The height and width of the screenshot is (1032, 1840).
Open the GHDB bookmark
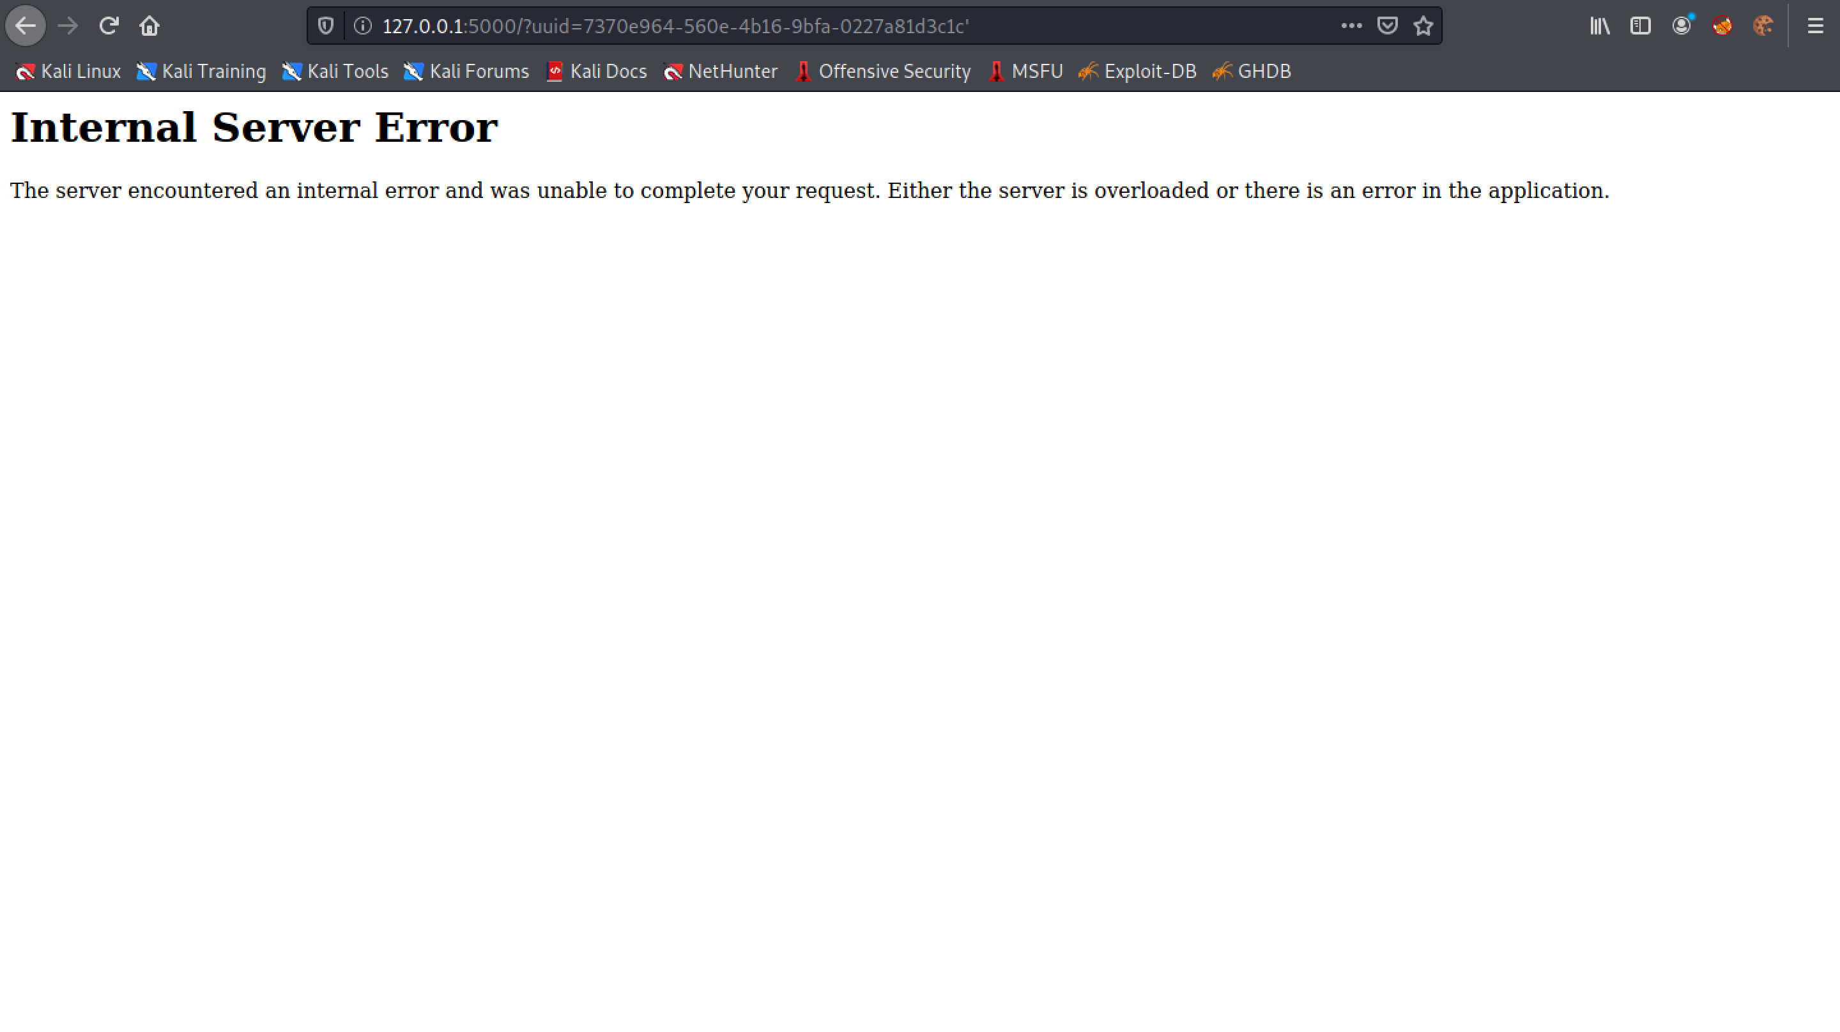click(x=1252, y=72)
